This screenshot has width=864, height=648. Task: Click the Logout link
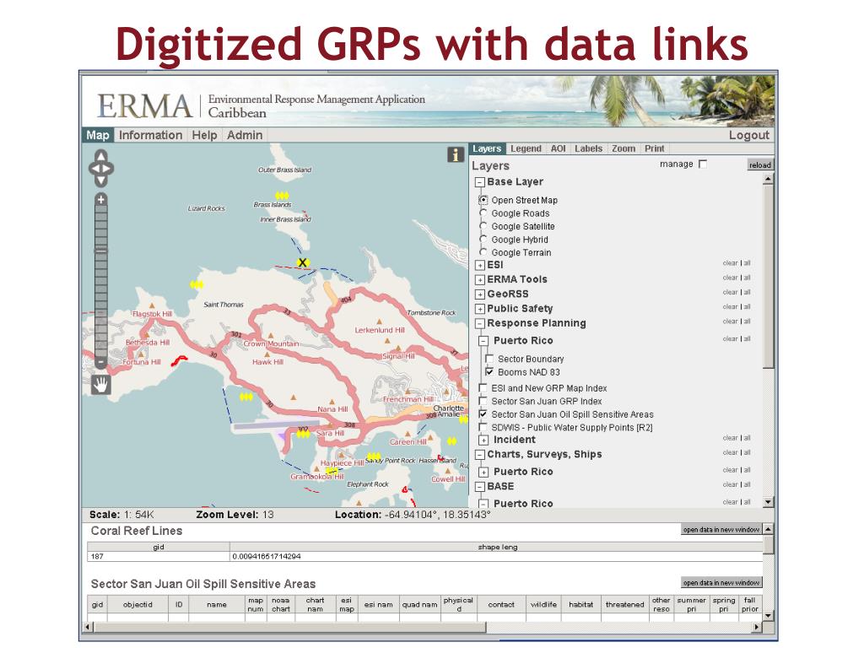coord(749,135)
